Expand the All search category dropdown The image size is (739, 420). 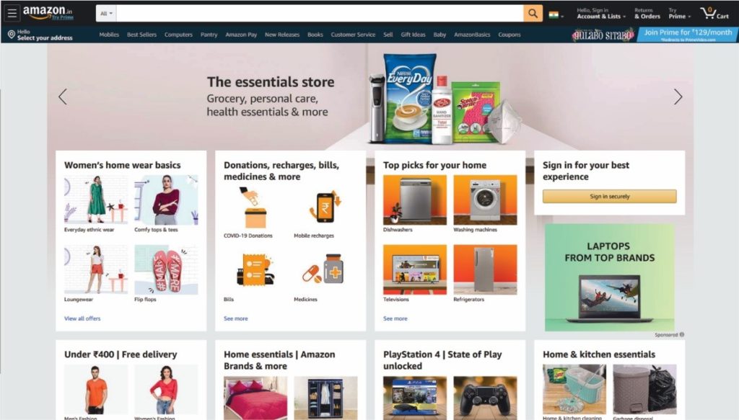[x=107, y=13]
